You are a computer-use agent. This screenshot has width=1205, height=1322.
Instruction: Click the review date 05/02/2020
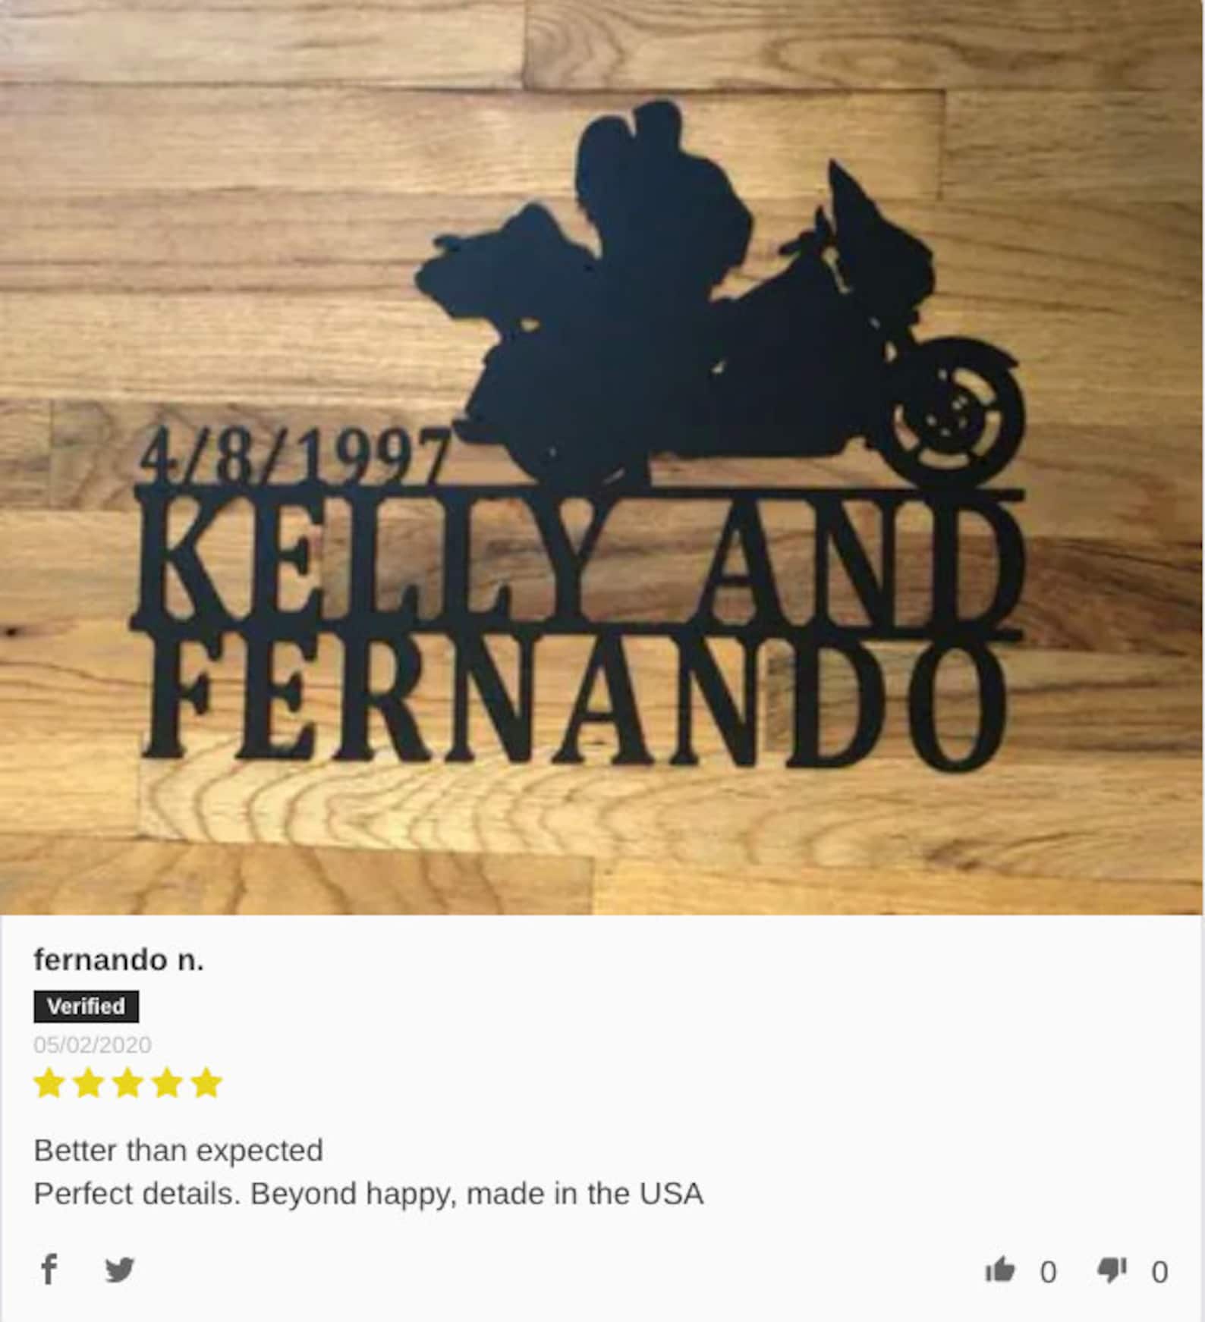tap(93, 1045)
